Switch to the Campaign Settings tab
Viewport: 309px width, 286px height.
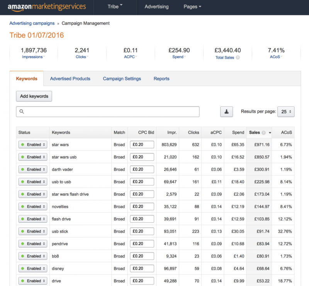tap(122, 79)
